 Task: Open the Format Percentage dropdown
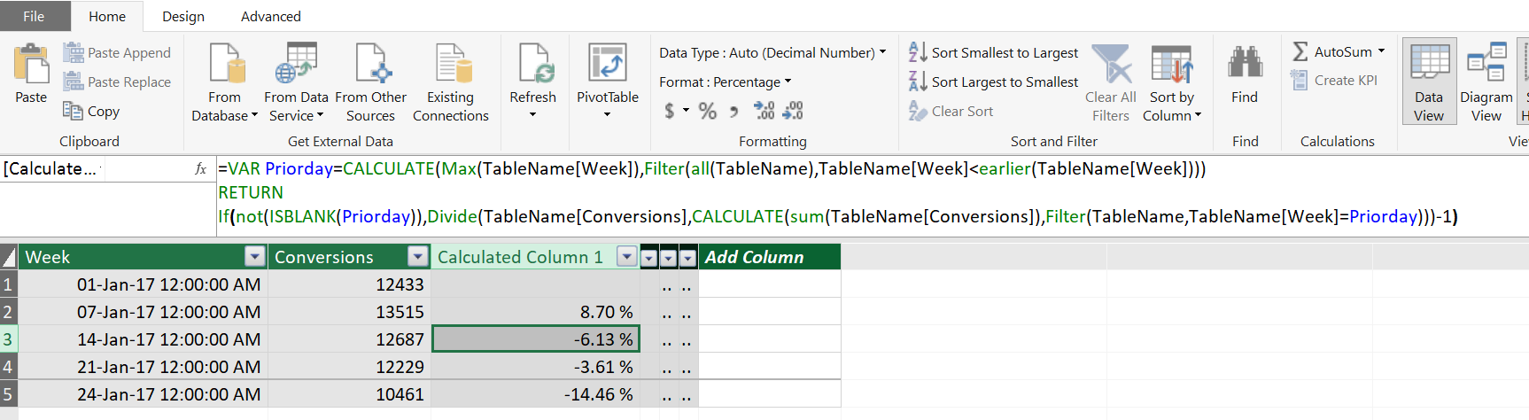pyautogui.click(x=726, y=82)
